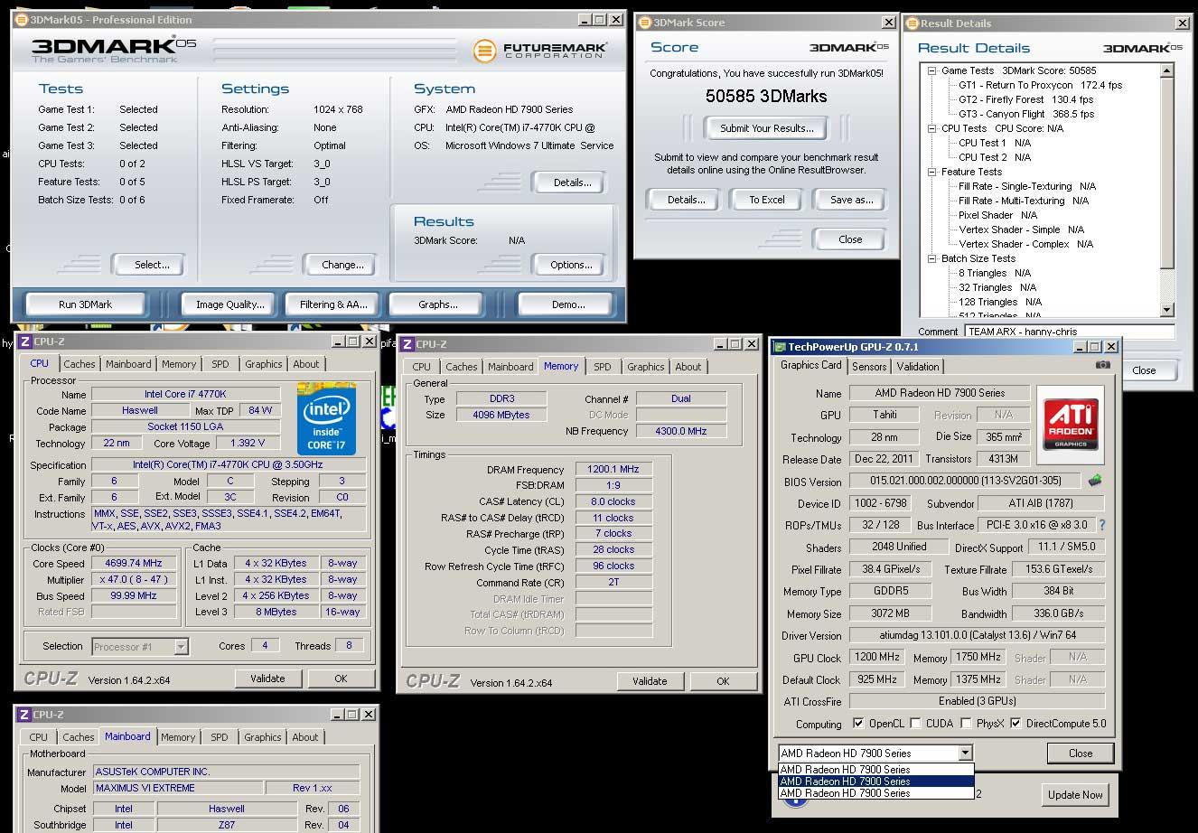1198x833 pixels.
Task: Select Pixel Shader tree item
Action: (997, 215)
